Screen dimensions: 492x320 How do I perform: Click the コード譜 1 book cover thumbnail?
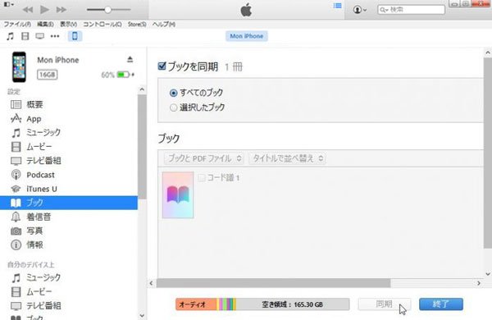(x=178, y=195)
